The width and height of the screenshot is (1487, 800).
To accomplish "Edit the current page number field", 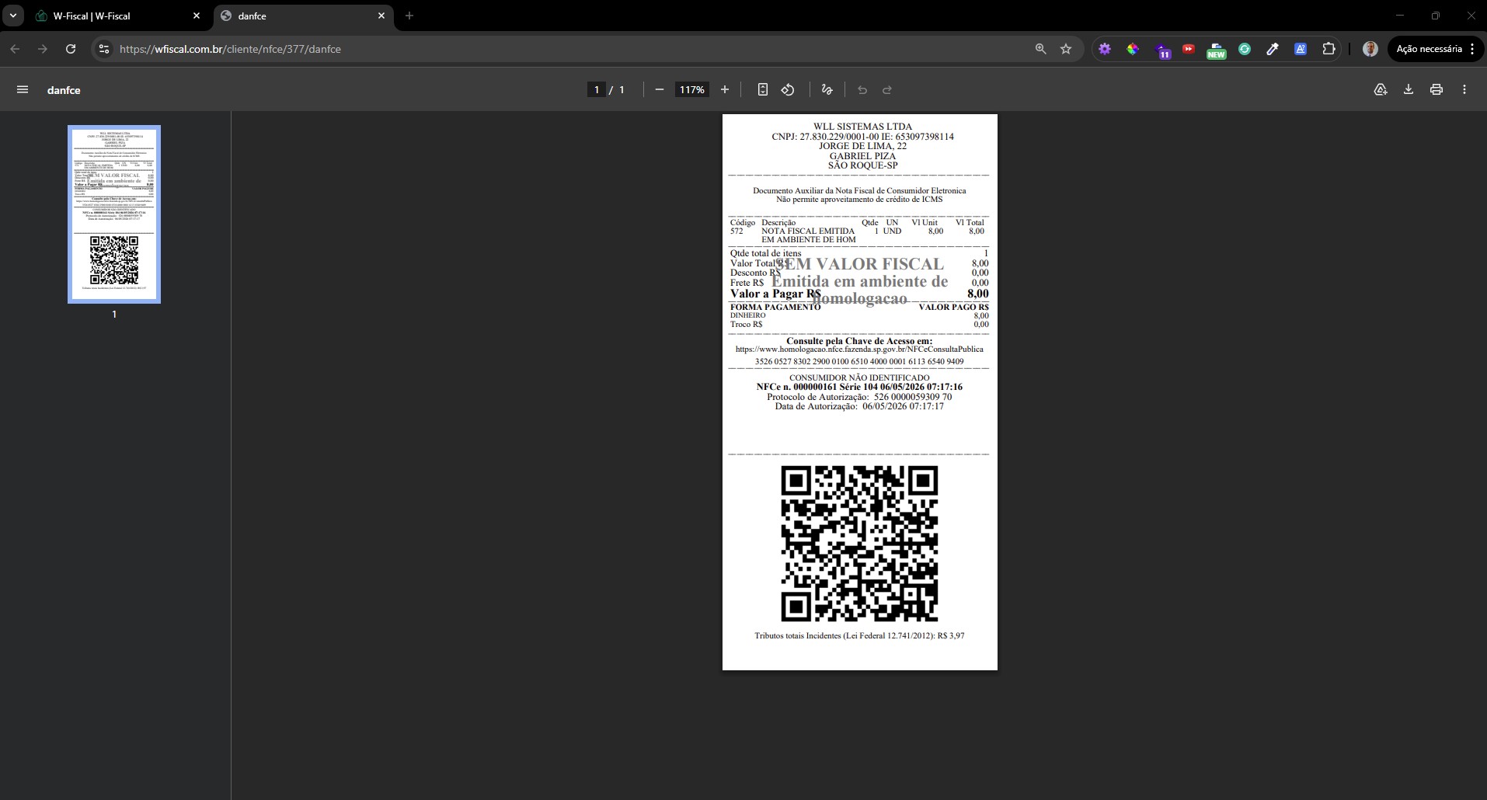I will 597,90.
